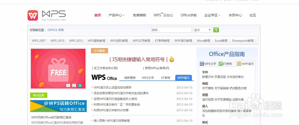This screenshot has height=125, width=299.
Task: Open 社区 in the top navigation
Action: tap(253, 15)
